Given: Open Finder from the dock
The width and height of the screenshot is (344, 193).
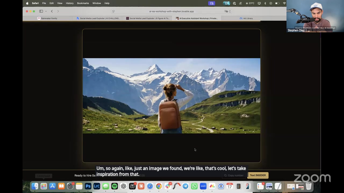Looking at the screenshot, I should (35, 186).
